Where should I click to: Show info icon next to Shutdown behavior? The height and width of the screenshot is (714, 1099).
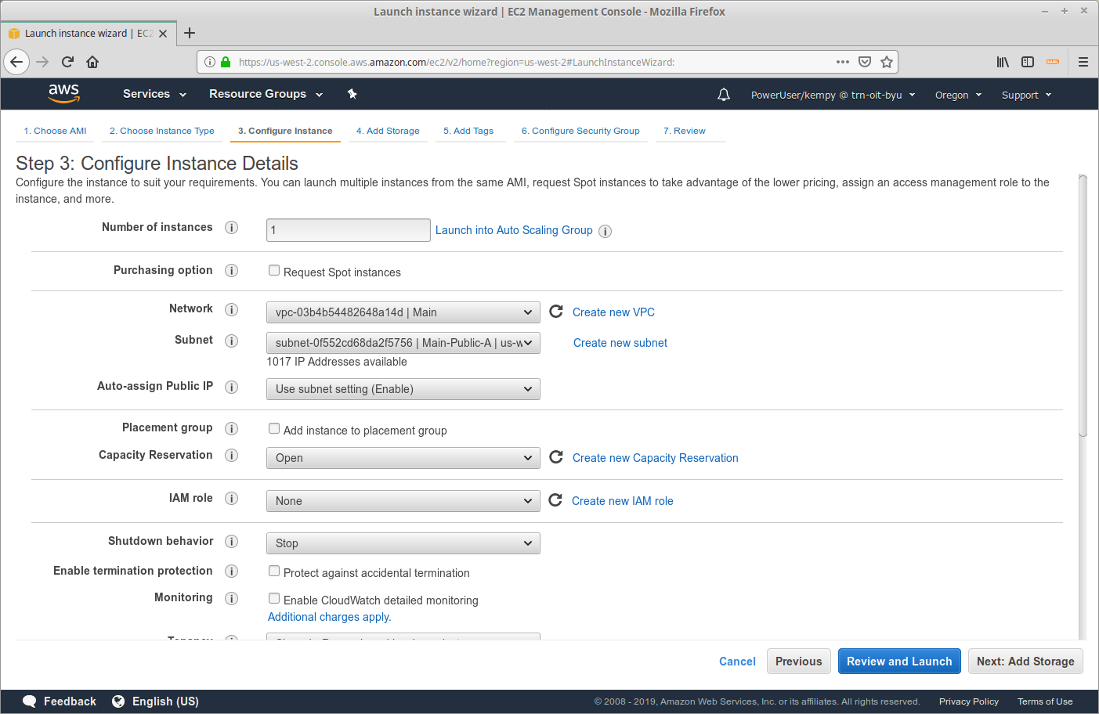(x=231, y=541)
